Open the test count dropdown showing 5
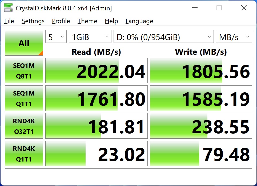 (x=56, y=36)
